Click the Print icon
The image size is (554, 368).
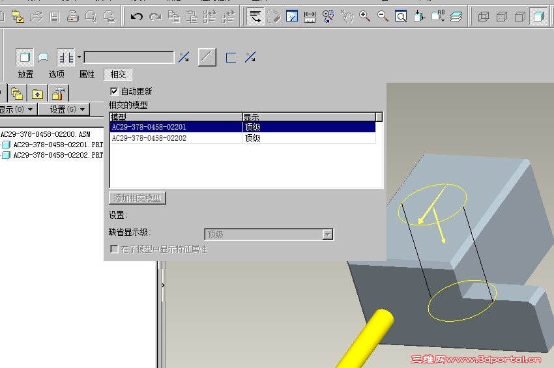[73, 16]
